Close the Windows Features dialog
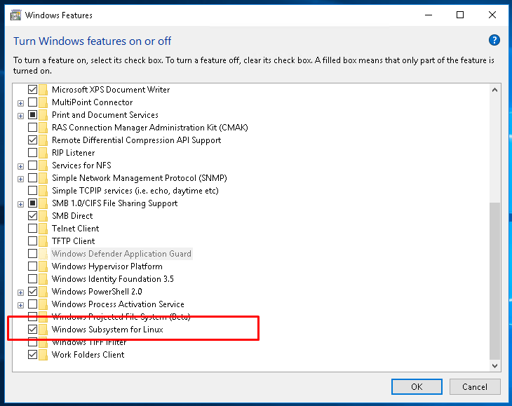This screenshot has width=512, height=406. point(492,15)
